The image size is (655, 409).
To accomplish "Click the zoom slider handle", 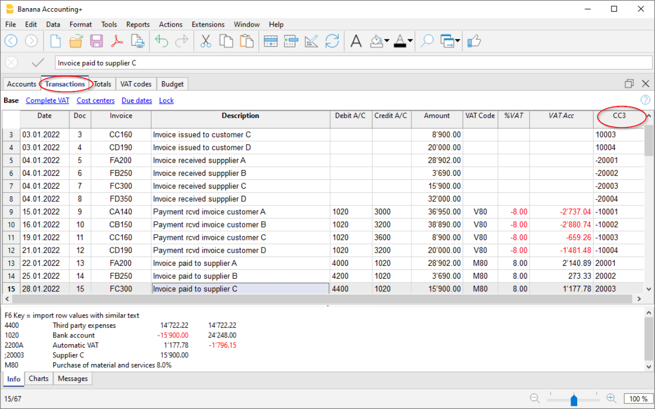I will pyautogui.click(x=574, y=399).
